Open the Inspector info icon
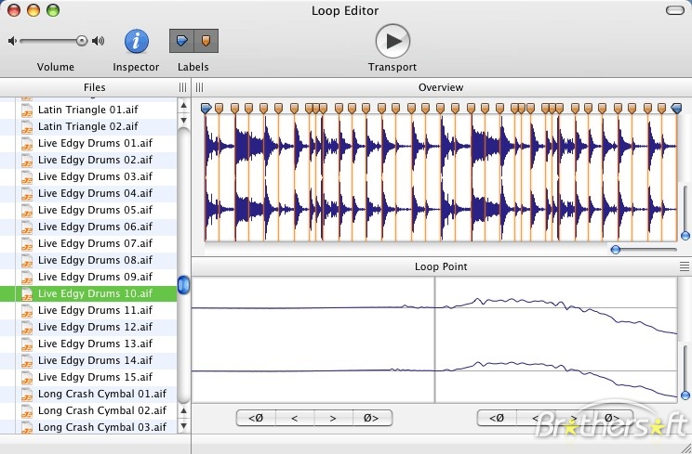 [137, 41]
